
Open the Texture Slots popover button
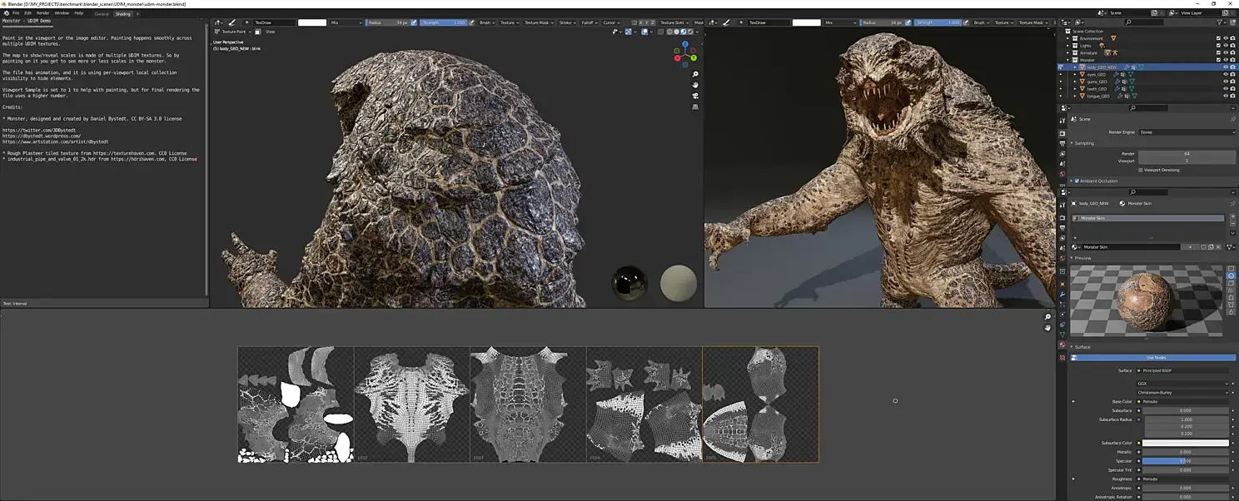point(674,22)
